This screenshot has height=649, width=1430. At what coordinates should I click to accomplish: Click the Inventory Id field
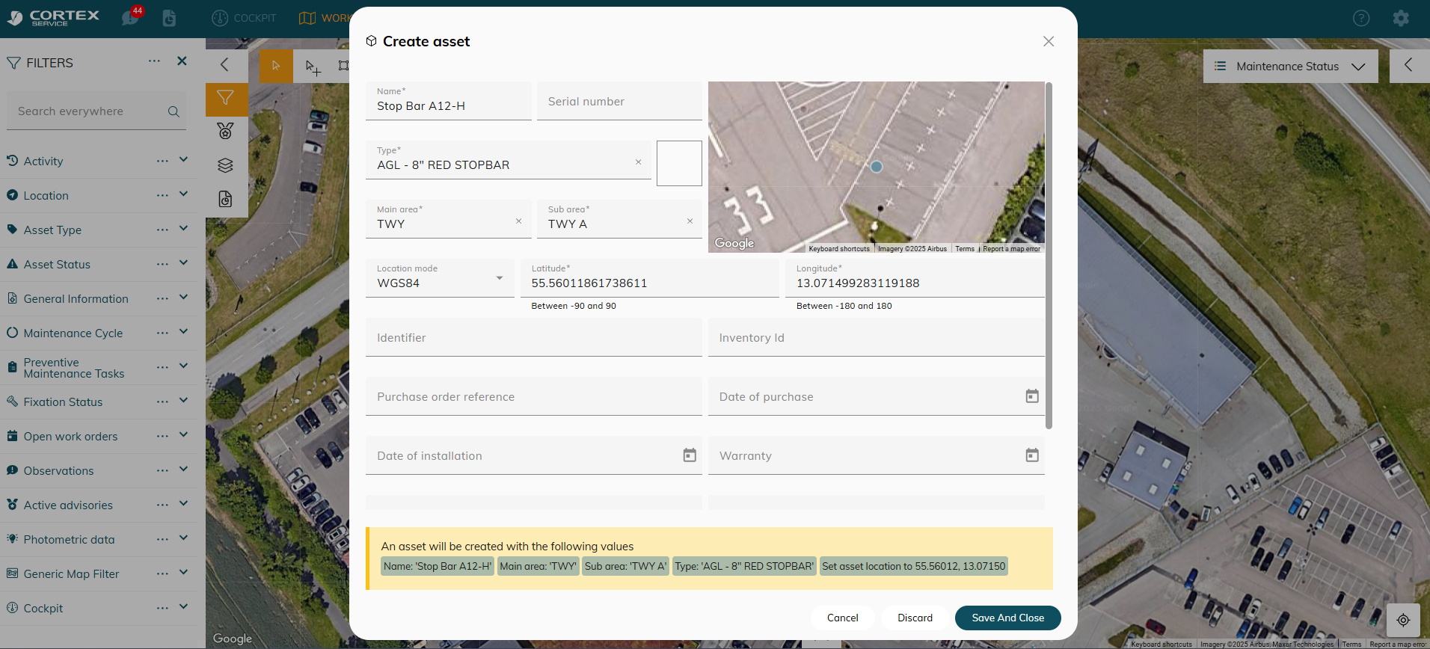[x=877, y=337]
